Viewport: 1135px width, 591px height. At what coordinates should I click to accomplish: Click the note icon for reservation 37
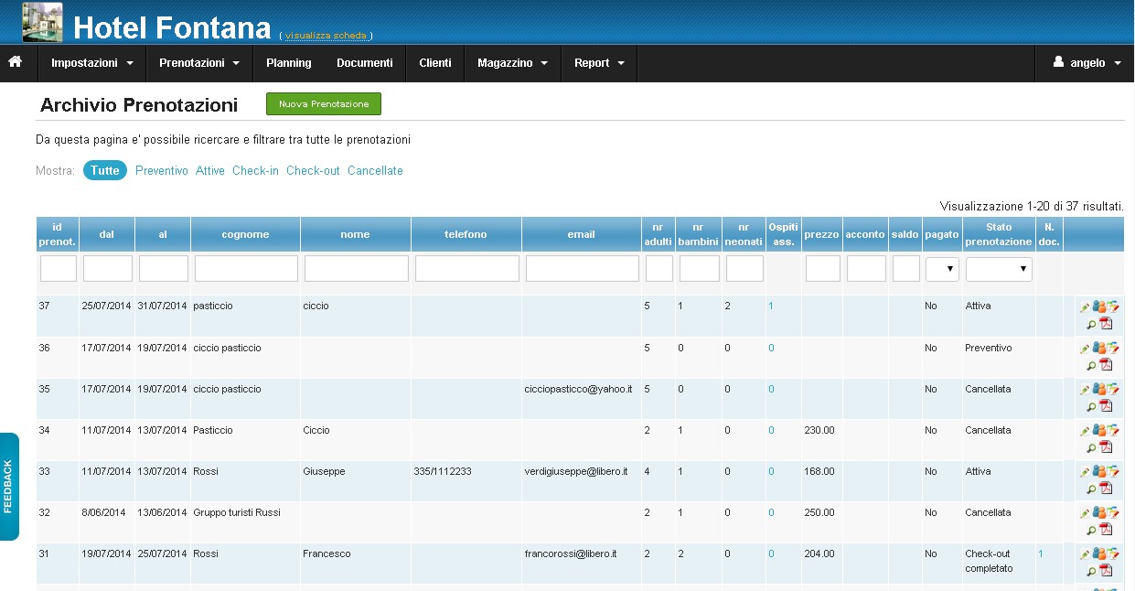[x=1113, y=307]
